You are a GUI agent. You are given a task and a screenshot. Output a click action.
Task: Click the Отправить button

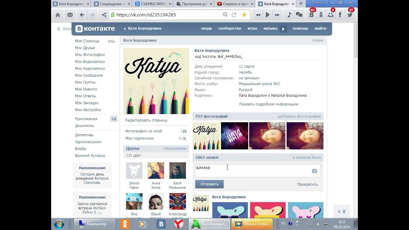pyautogui.click(x=209, y=184)
